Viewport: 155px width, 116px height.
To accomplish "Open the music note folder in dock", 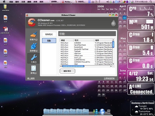I will pos(53,111).
